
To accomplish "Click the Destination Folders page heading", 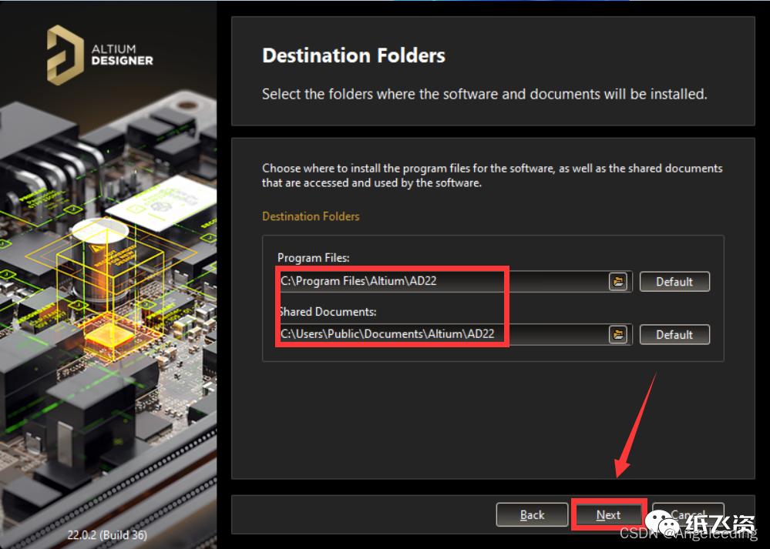I will pyautogui.click(x=354, y=55).
